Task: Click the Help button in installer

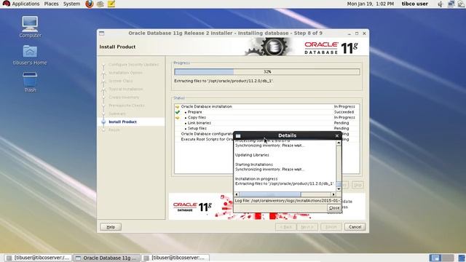Action: tap(111, 227)
